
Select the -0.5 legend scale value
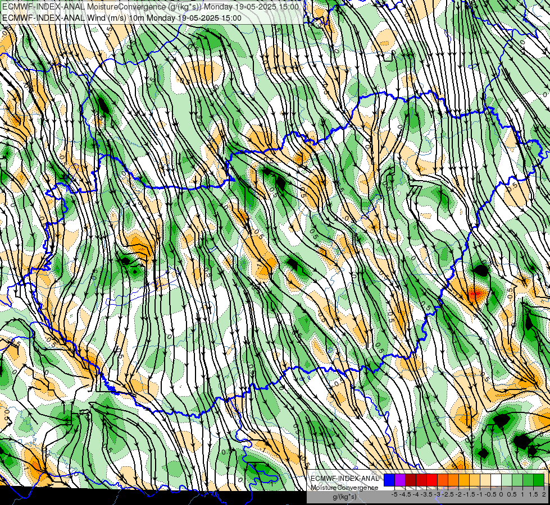point(490,494)
